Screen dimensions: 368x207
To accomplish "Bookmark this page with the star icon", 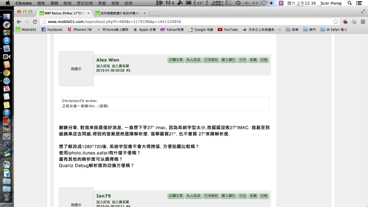I will tap(336, 22).
